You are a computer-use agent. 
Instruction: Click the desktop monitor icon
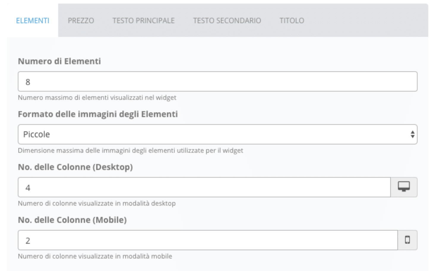click(x=404, y=187)
